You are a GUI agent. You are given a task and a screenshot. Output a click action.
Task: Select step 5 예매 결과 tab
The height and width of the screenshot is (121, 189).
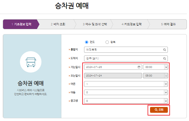click(168, 24)
